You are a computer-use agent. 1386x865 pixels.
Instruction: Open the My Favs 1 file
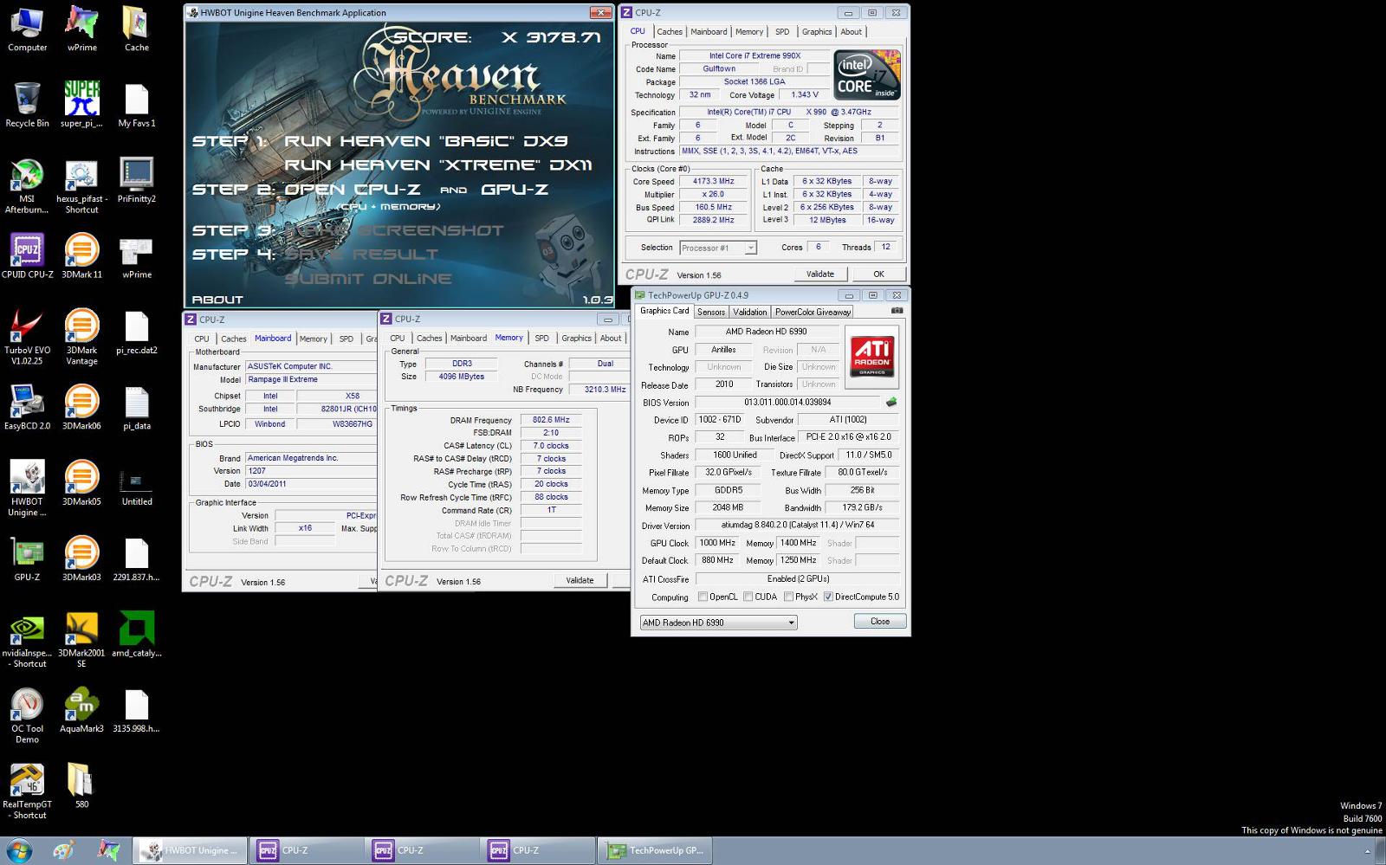[x=136, y=105]
